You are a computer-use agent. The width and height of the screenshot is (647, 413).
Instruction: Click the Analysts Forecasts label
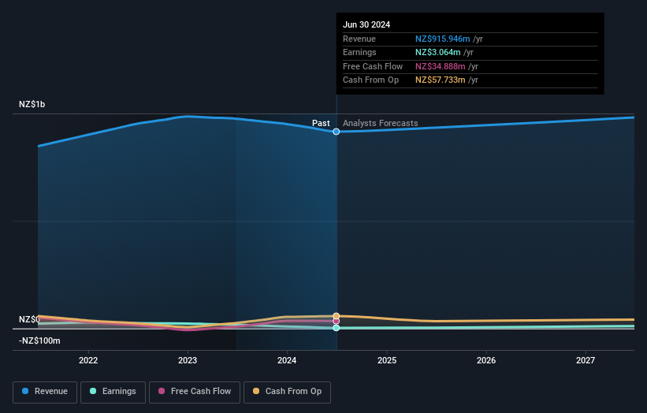[x=380, y=123]
